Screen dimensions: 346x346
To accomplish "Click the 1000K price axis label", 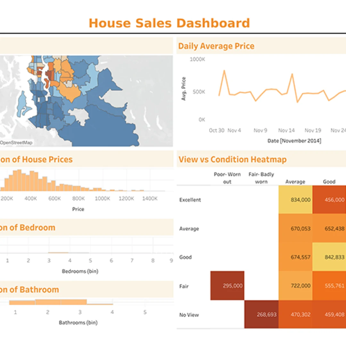I will coord(197,59).
